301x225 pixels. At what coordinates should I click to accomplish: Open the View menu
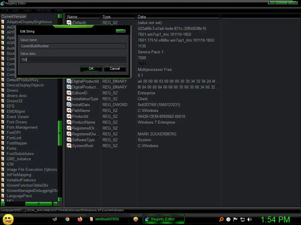(27, 10)
